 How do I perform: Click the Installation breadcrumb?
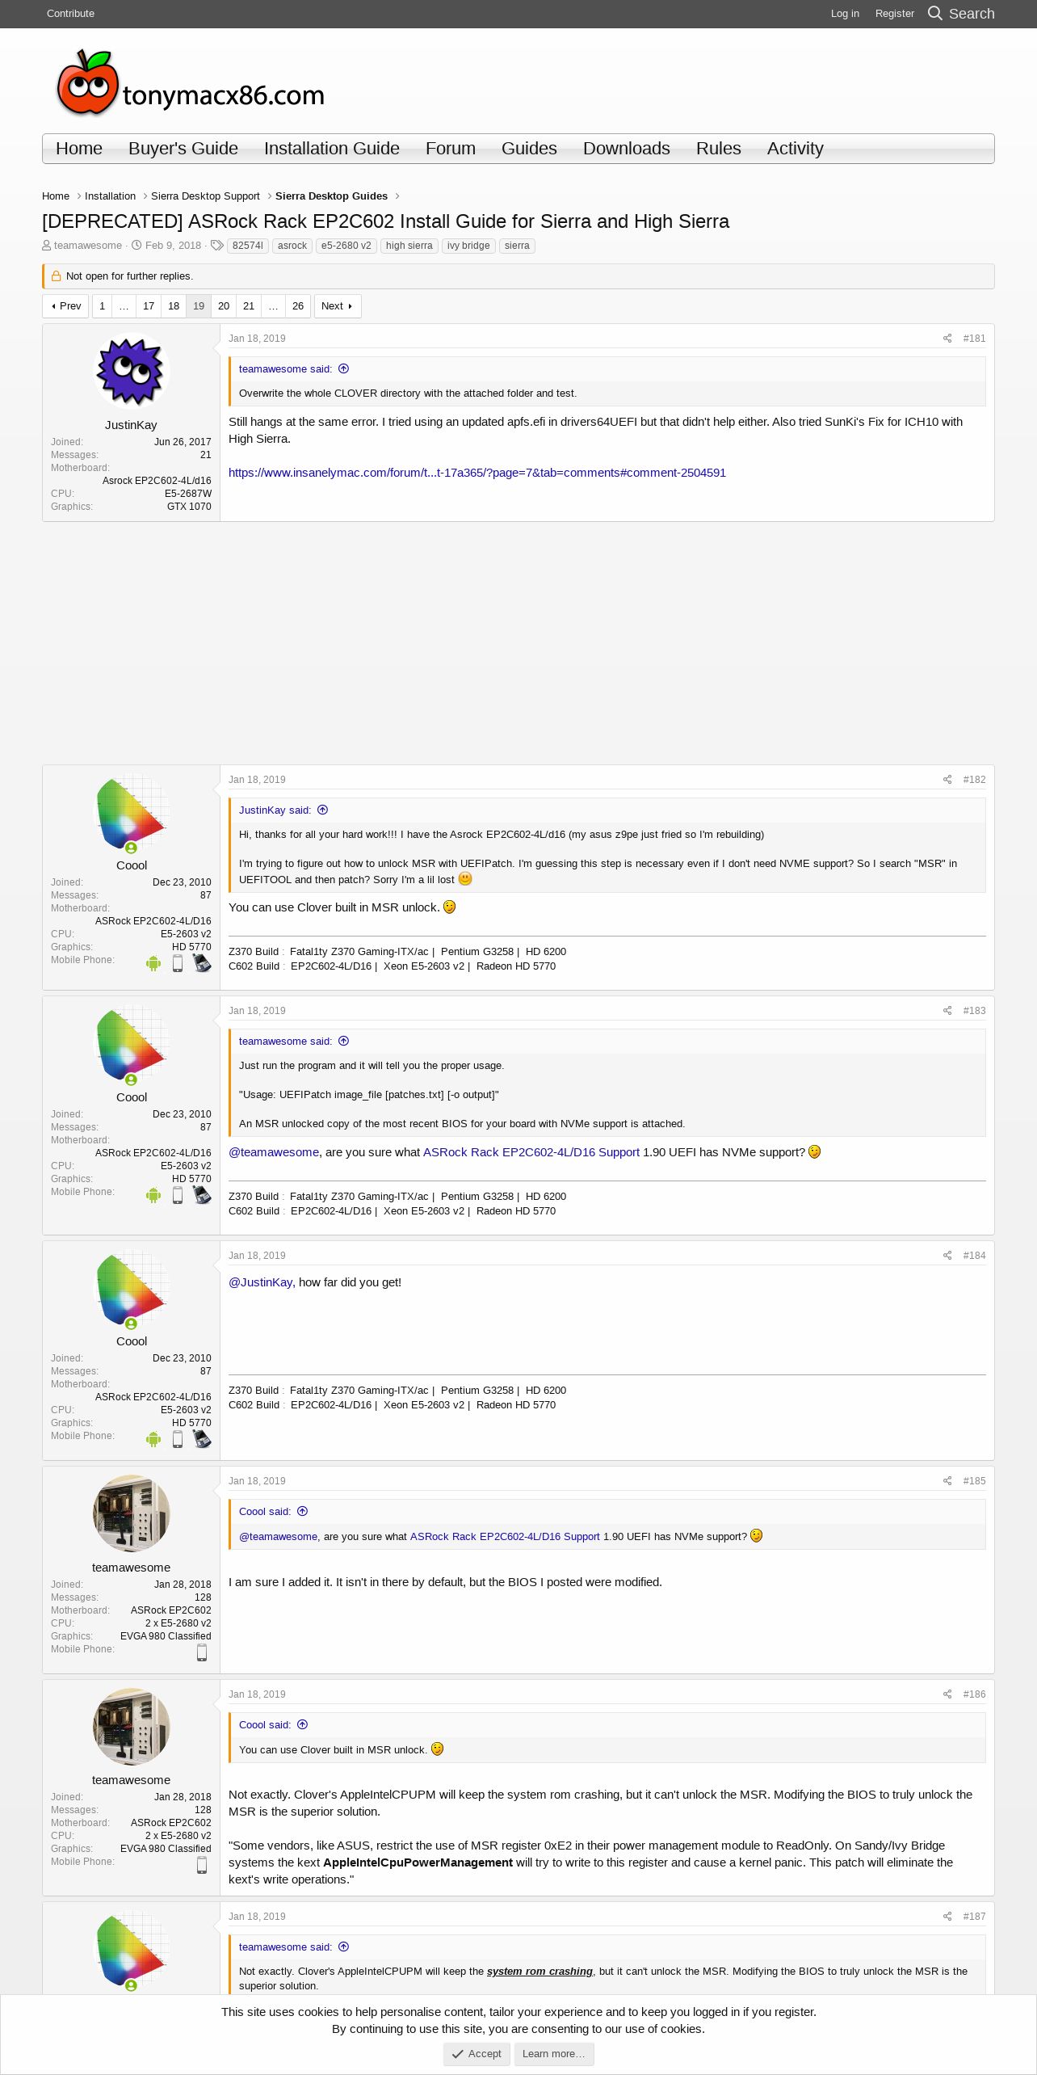(x=110, y=196)
